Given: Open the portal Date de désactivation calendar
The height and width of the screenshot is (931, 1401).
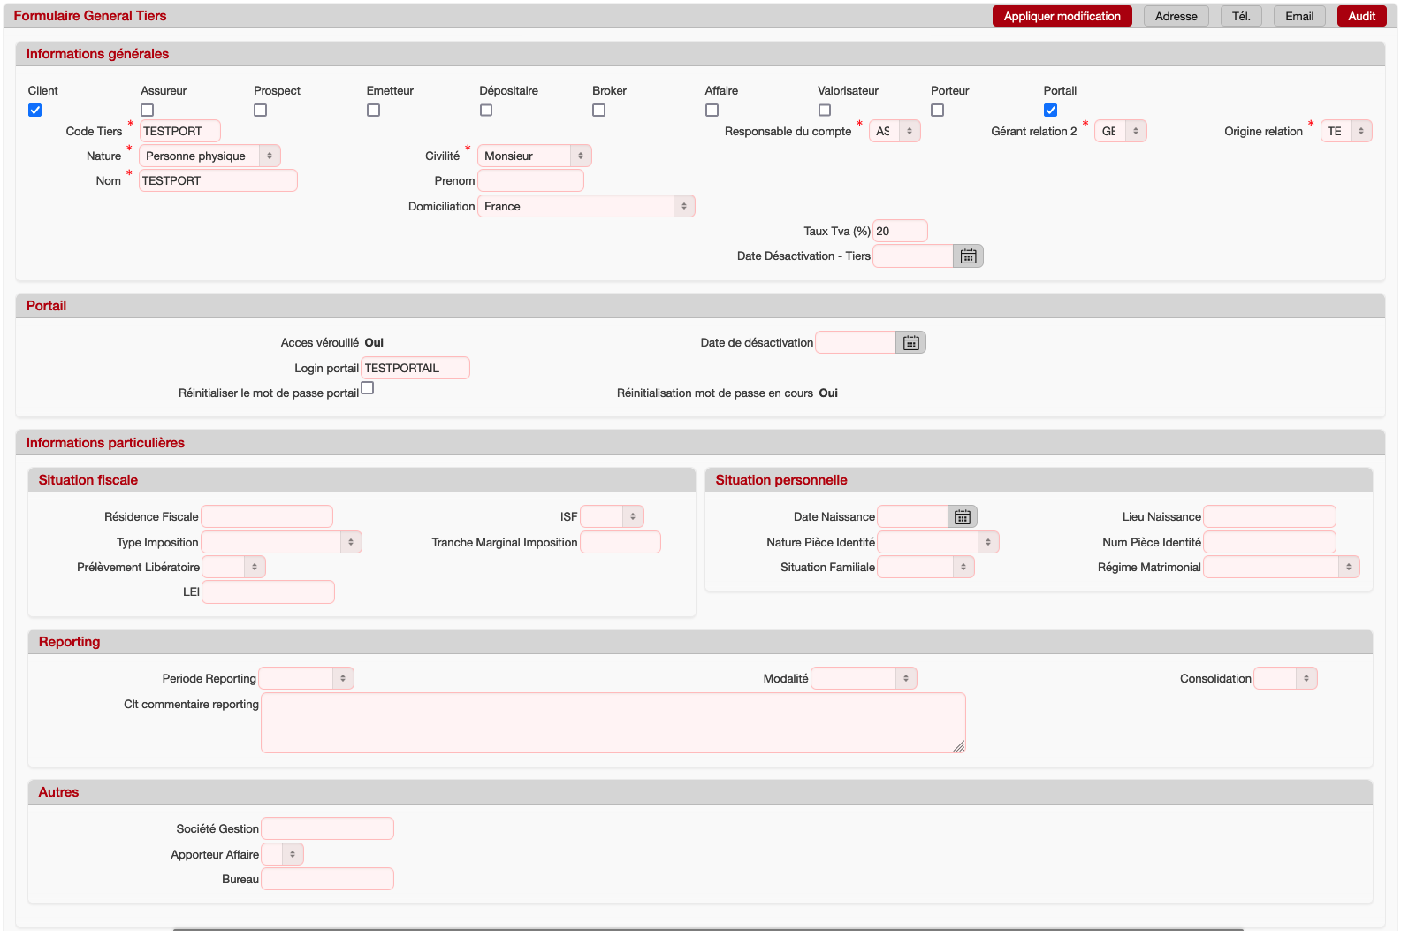Looking at the screenshot, I should coord(910,343).
